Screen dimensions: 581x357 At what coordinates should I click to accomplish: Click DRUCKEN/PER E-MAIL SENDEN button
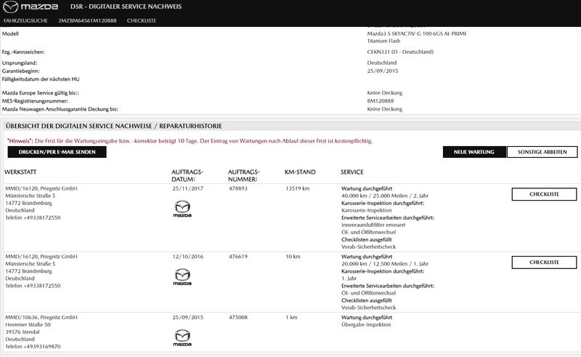pyautogui.click(x=57, y=152)
